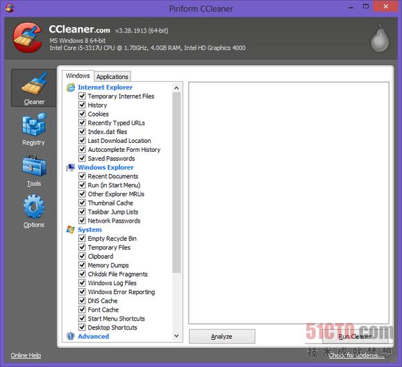Open the Options gear icon

34,206
